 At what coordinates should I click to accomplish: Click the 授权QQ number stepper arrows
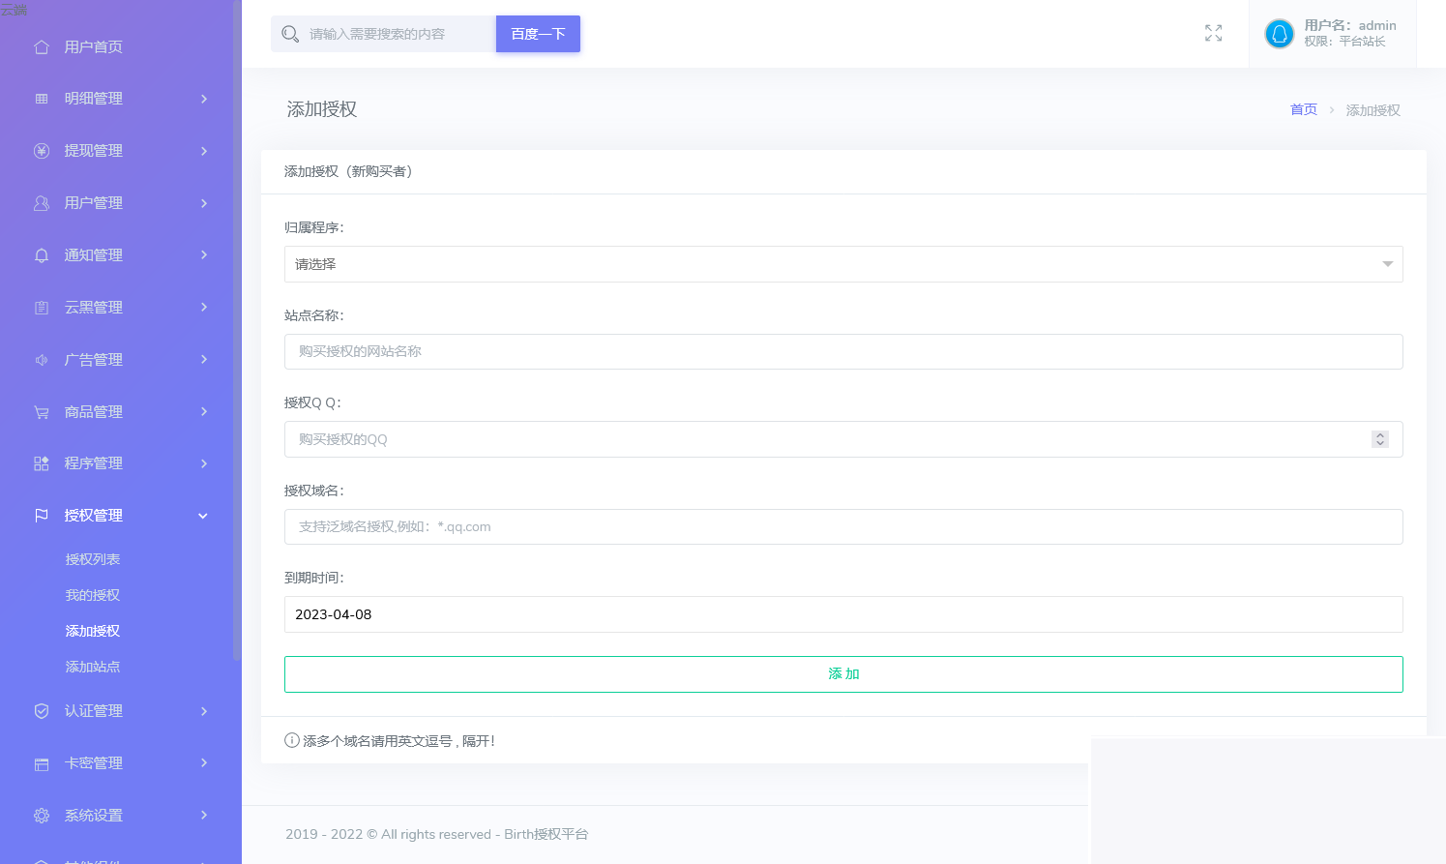(x=1379, y=439)
